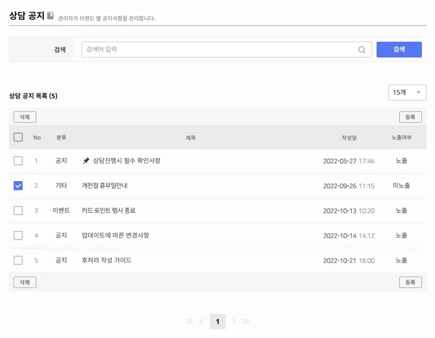435x338 pixels.
Task: Select page 1 in pagination
Action: pos(217,322)
